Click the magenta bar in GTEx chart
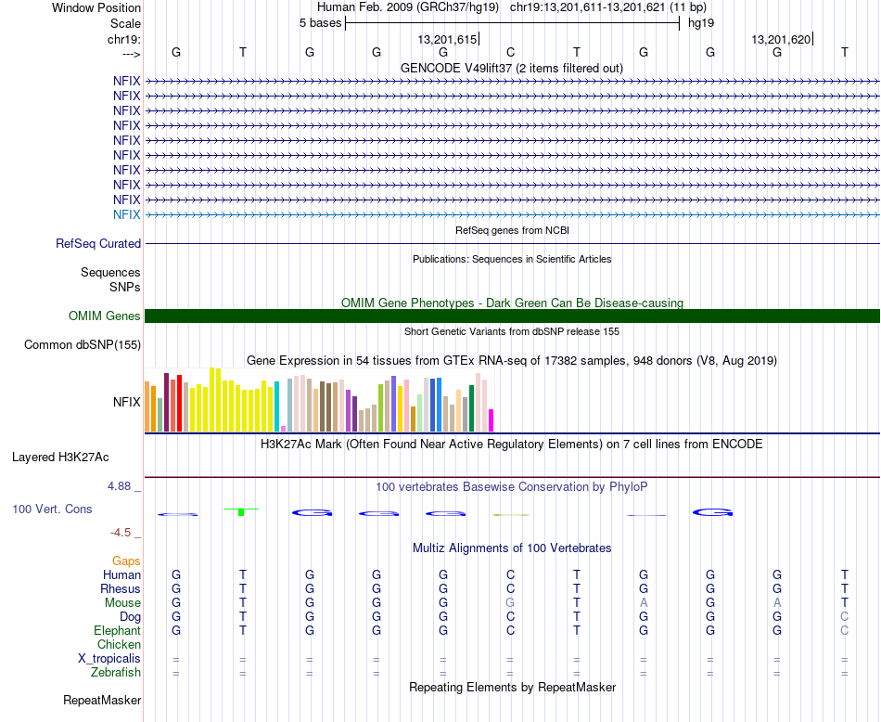 (492, 420)
